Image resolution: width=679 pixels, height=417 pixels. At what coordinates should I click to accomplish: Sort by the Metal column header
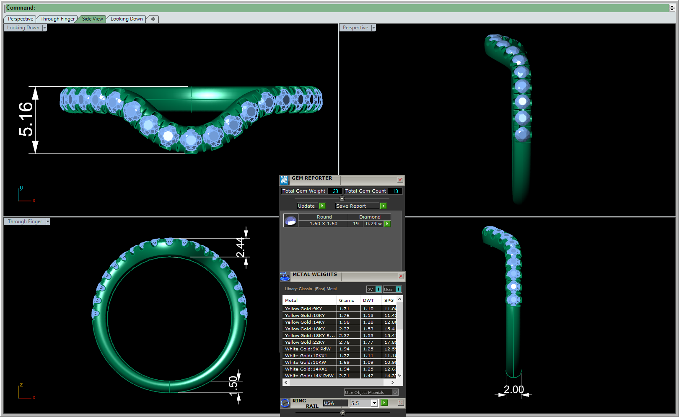pos(309,300)
